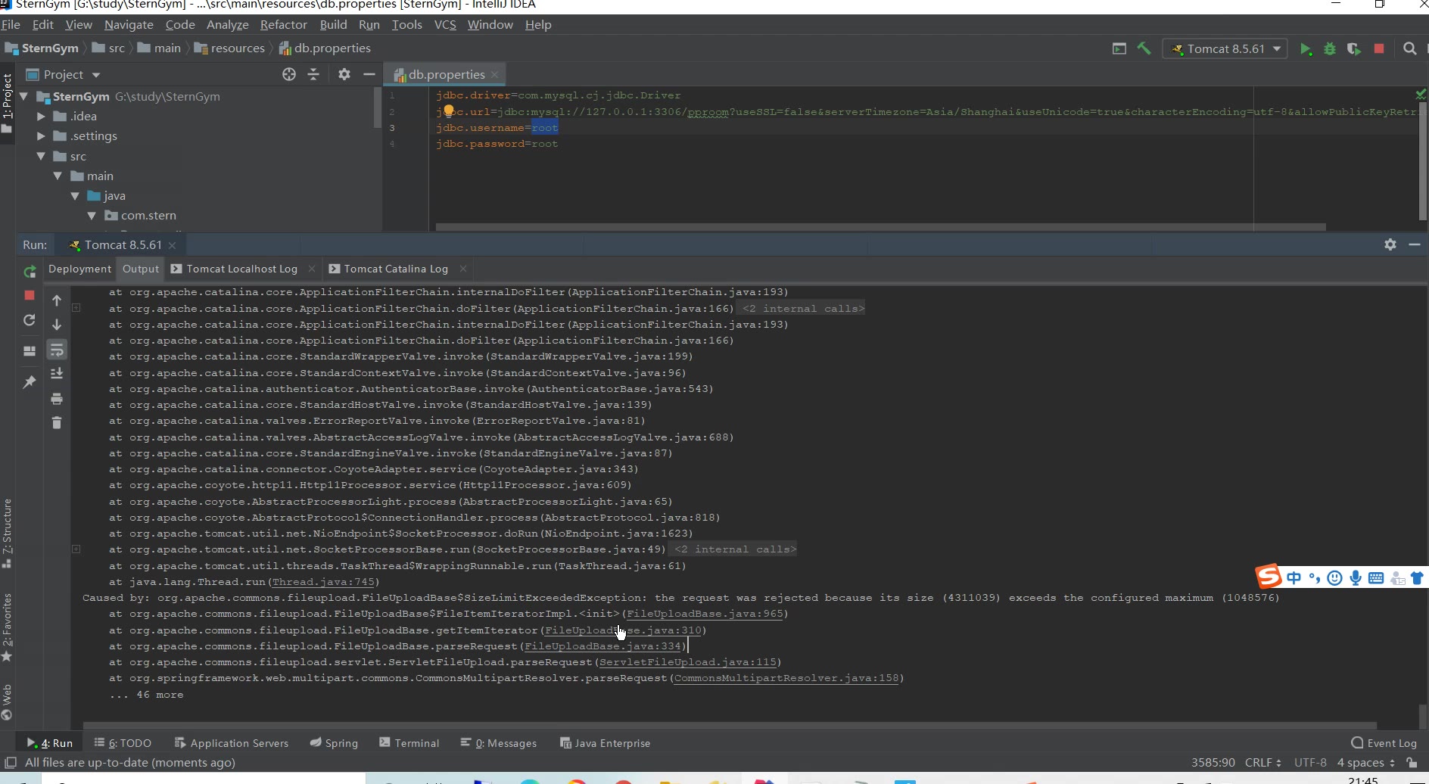
Task: Open the Spring tool window
Action: point(334,743)
